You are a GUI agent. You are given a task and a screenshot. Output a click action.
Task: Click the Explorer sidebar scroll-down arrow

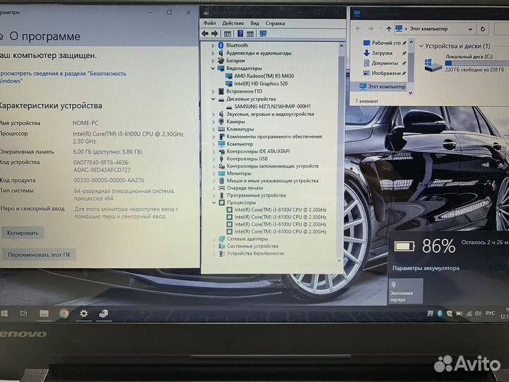[411, 93]
